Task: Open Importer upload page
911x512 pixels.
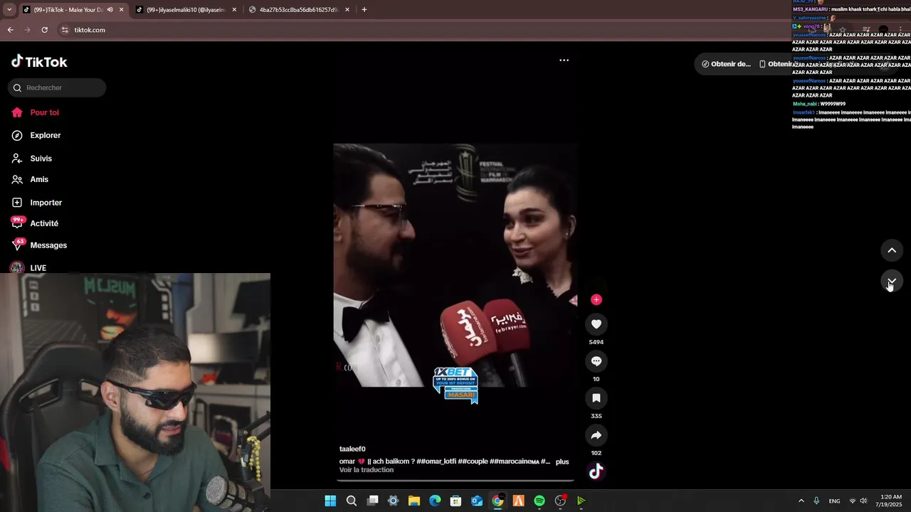Action: coord(46,203)
